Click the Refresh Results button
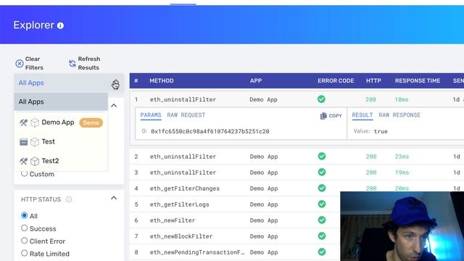The image size is (464, 261). point(85,63)
